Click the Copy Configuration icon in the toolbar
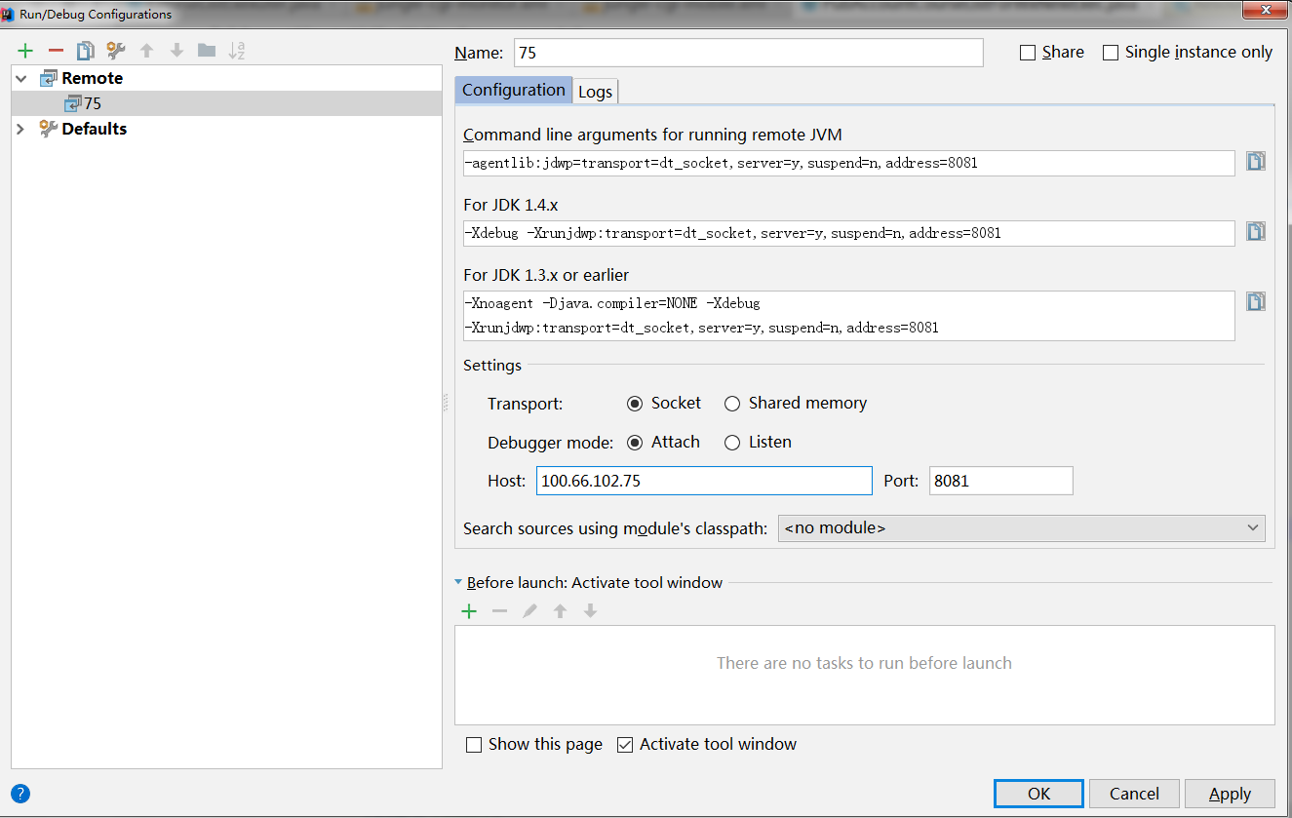The width and height of the screenshot is (1292, 818). [86, 51]
